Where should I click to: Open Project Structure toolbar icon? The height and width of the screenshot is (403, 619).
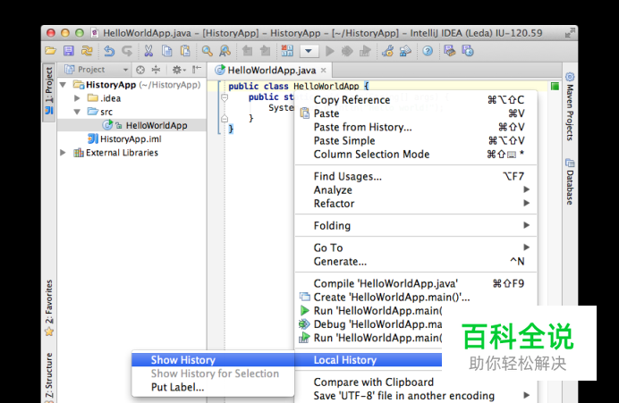point(405,51)
